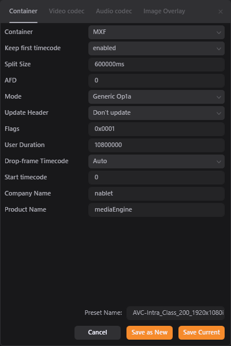Open the Mode dropdown set to Generic Op1a
231x346 pixels.
click(157, 96)
